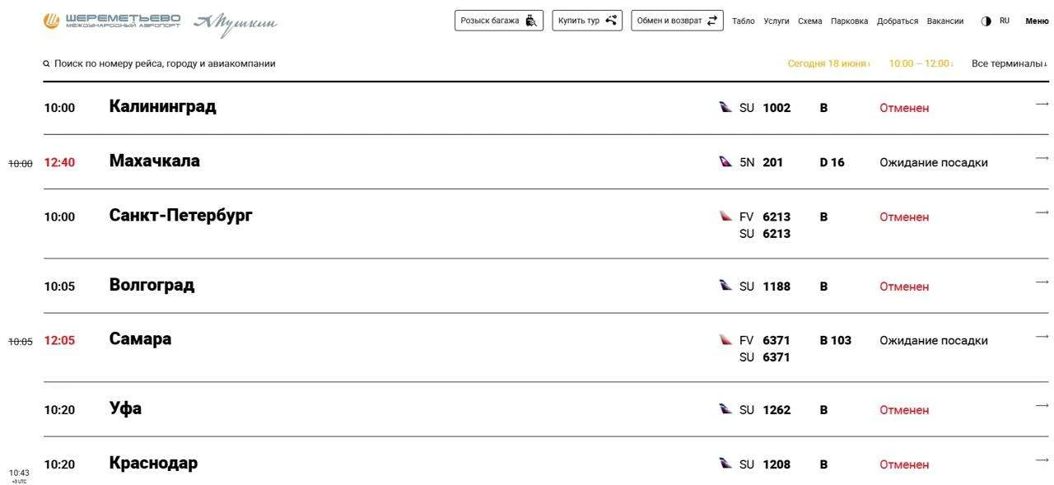Focus the flight search input field
Image resolution: width=1054 pixels, height=485 pixels.
click(x=165, y=63)
